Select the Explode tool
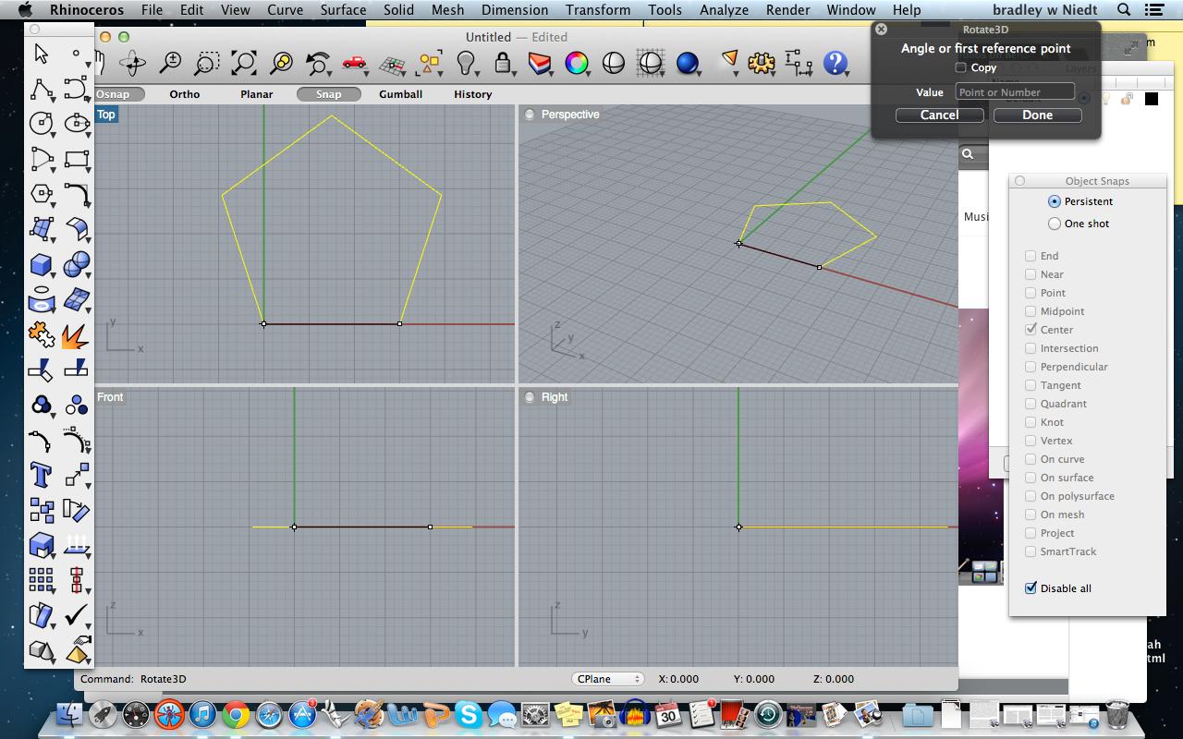 click(76, 334)
